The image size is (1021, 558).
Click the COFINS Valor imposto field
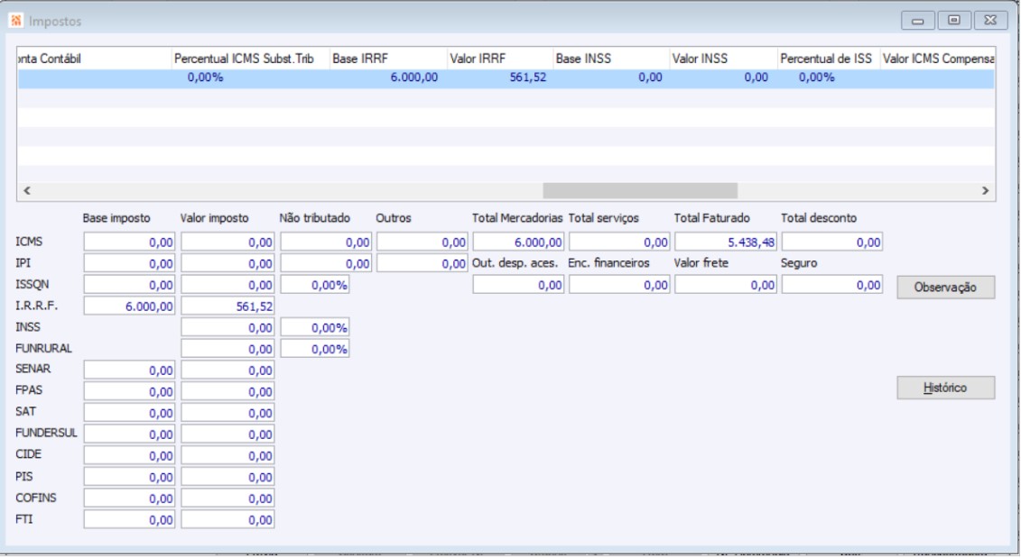229,498
